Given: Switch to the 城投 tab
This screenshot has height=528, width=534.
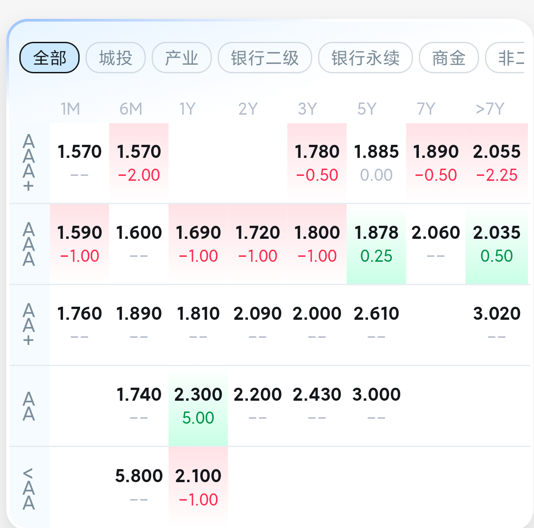Looking at the screenshot, I should pos(116,58).
